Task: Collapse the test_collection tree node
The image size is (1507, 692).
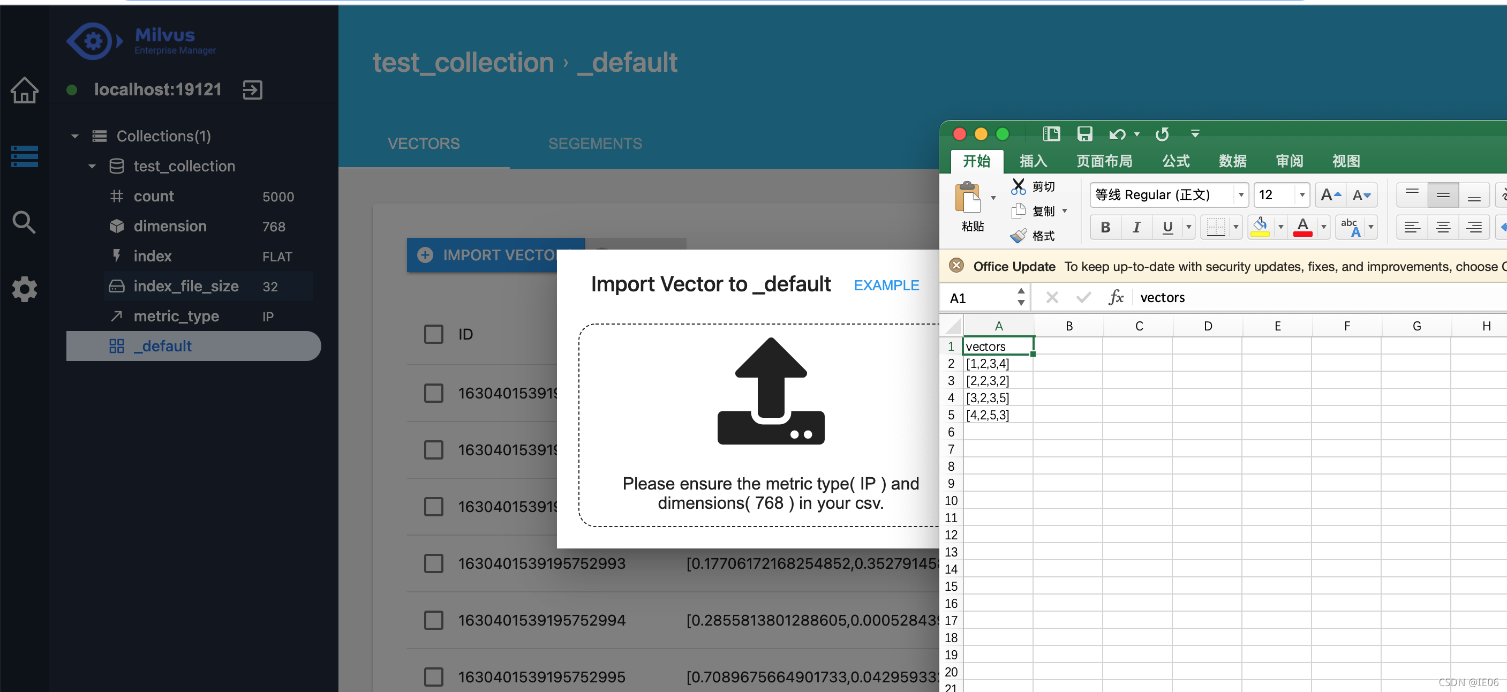Action: click(92, 166)
